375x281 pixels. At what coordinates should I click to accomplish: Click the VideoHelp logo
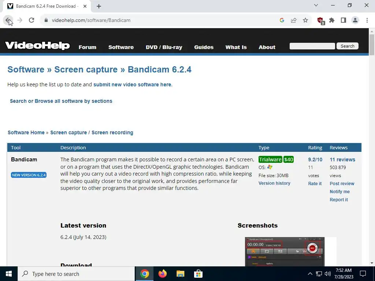(37, 45)
